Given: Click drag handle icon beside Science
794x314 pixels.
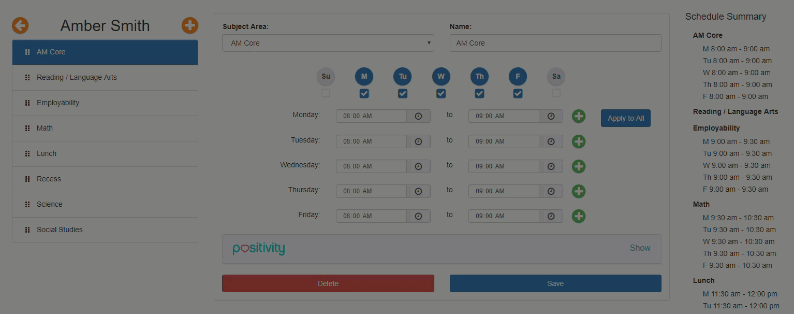Looking at the screenshot, I should 27,205.
